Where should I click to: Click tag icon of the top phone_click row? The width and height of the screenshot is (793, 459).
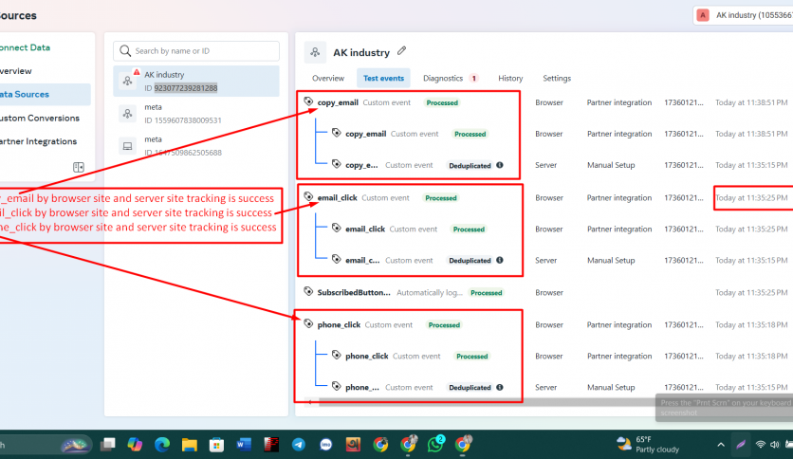point(308,323)
